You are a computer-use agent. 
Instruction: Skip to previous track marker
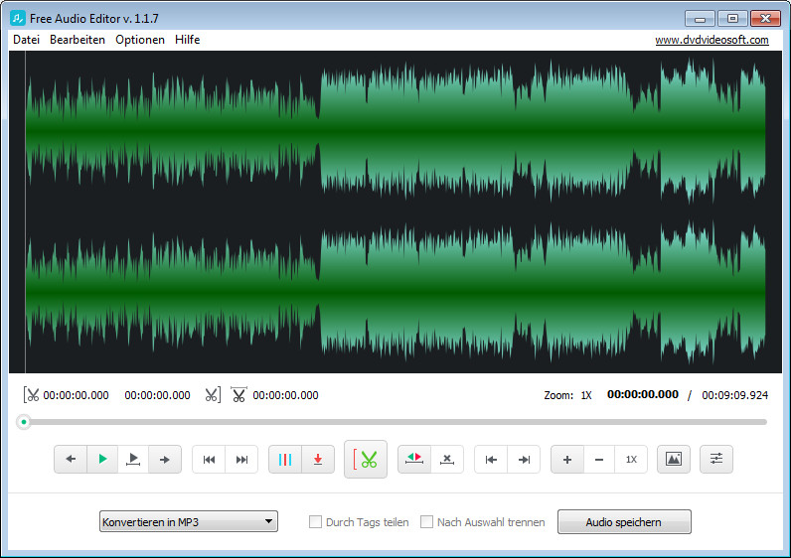click(209, 460)
